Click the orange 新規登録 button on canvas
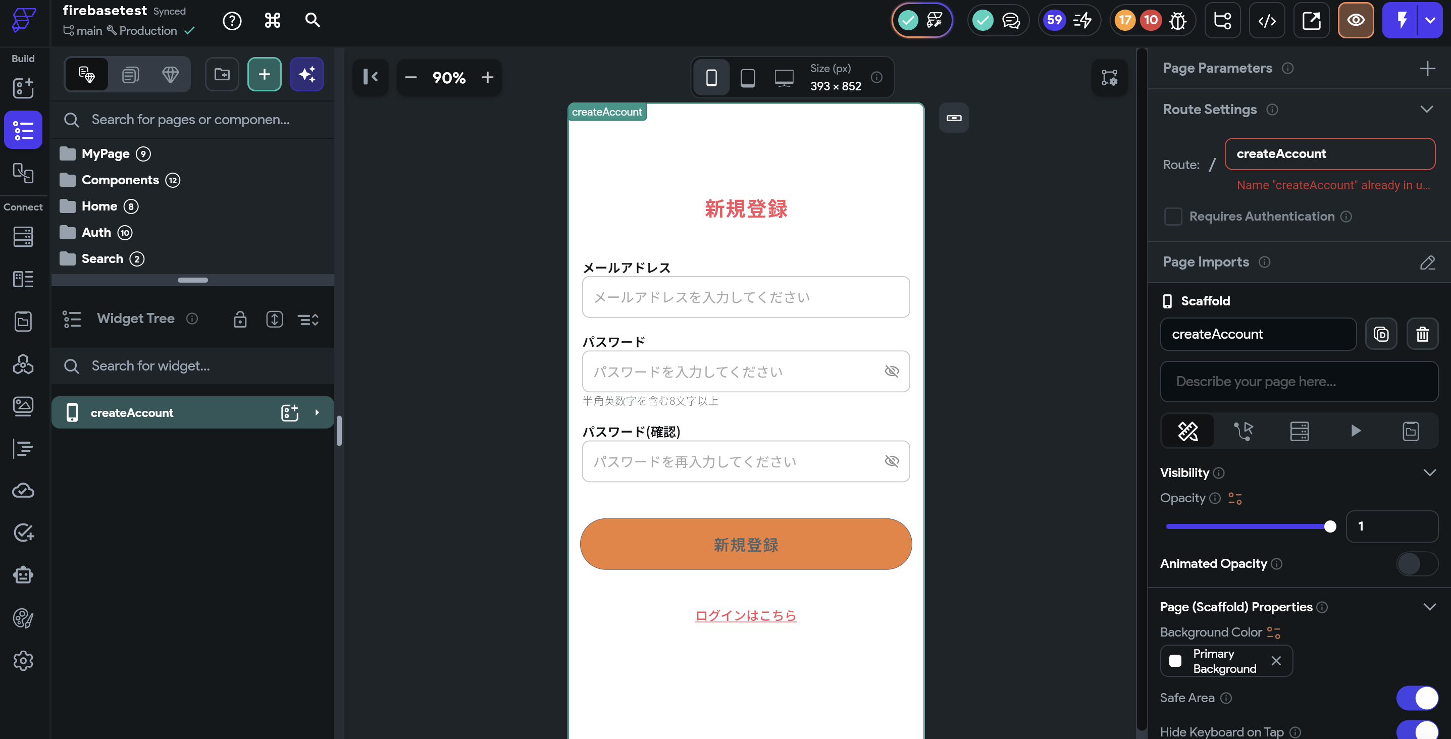The width and height of the screenshot is (1451, 739). coord(746,544)
